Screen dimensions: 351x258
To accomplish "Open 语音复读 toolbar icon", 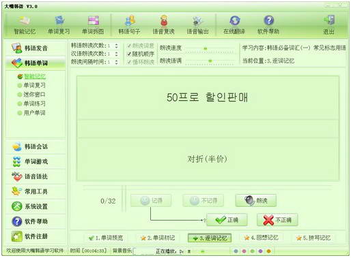I will (x=163, y=25).
